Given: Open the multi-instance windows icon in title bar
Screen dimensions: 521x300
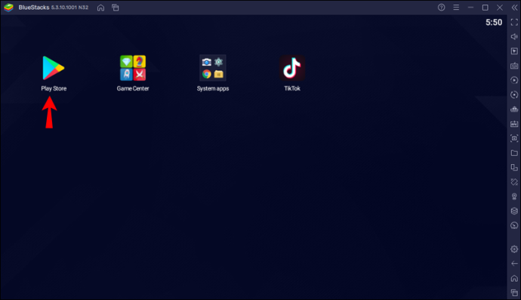Looking at the screenshot, I should (116, 8).
